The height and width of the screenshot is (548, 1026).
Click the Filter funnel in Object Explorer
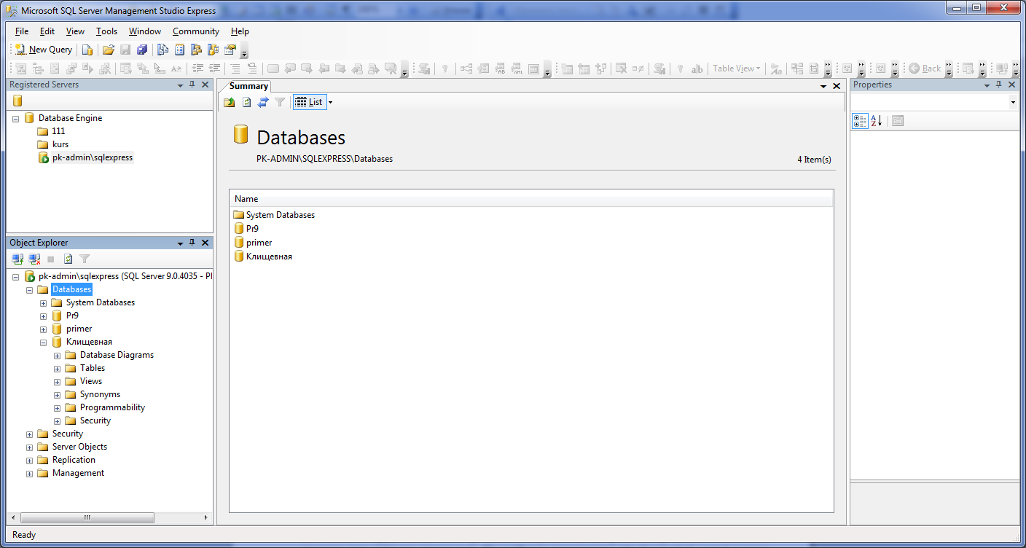pos(85,259)
